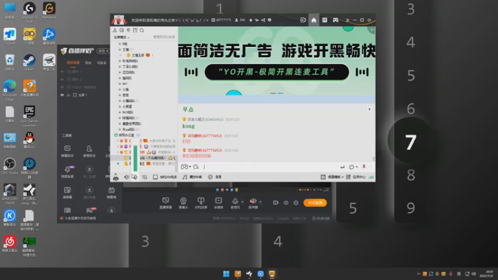Screen dimensions: 498x280
Task: Adjust the green microphone volume slider popup
Action: [x=136, y=158]
